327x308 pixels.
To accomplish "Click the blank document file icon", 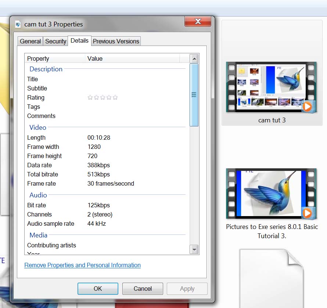I will click(x=271, y=278).
